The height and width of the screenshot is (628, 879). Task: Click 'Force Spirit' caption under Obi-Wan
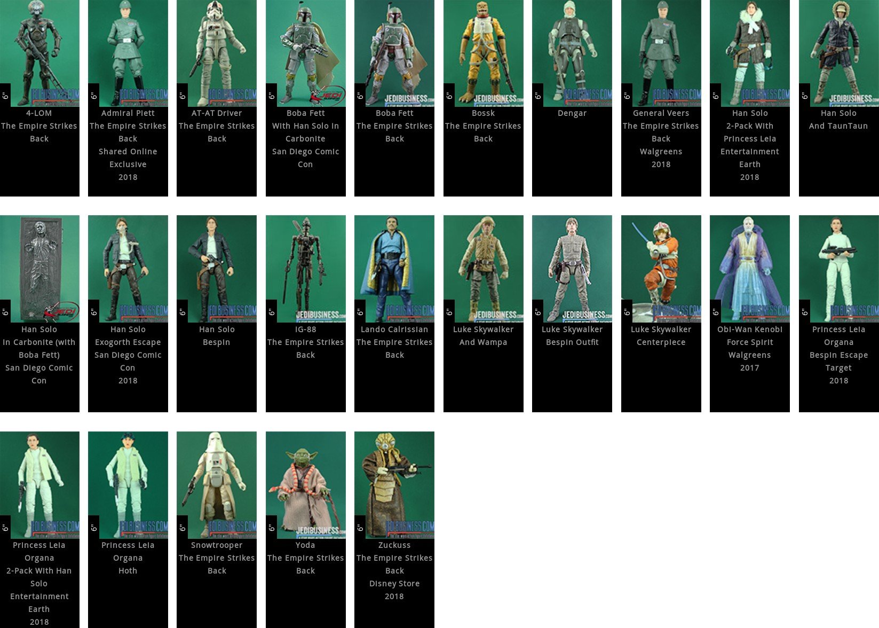pos(750,342)
